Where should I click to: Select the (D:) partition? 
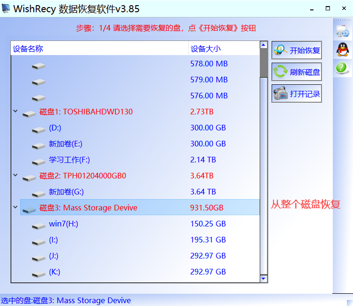[55, 128]
